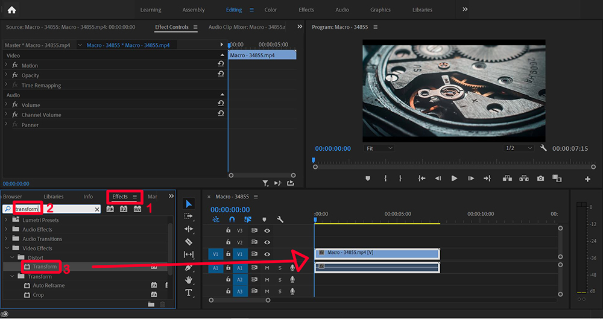Screen dimensions: 603x319
Task: Expand the Lumetri Presets folder
Action: pyautogui.click(x=7, y=220)
